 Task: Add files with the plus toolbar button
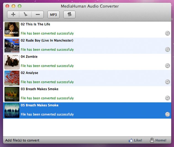(13, 15)
